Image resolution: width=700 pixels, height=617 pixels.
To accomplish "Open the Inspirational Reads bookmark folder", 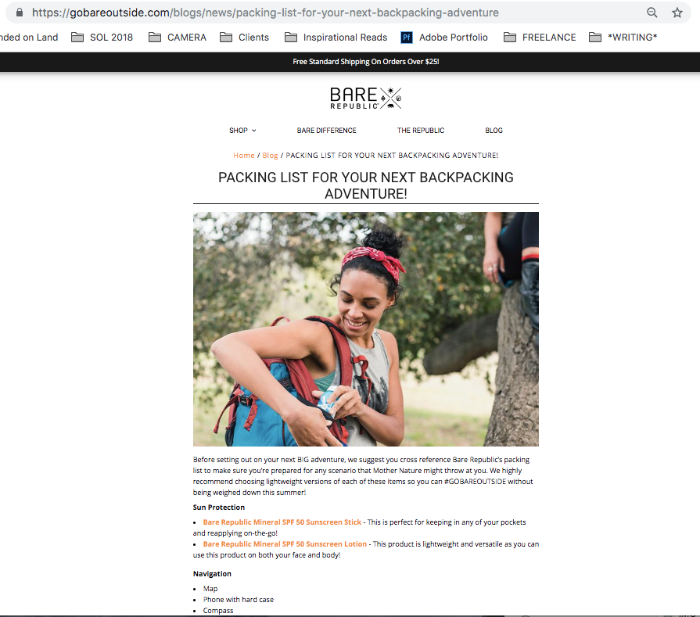I will [x=336, y=38].
